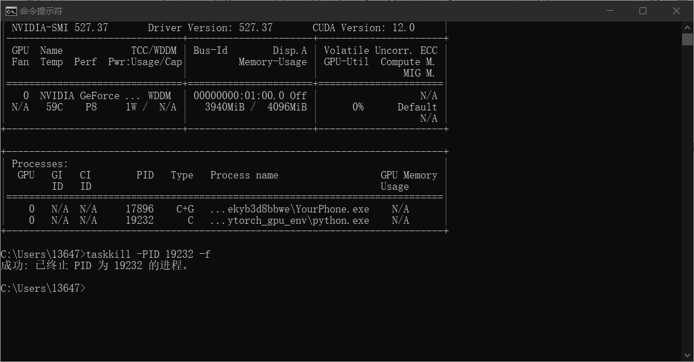Click the scrollbar up arrow
The height and width of the screenshot is (362, 694).
coord(687,27)
